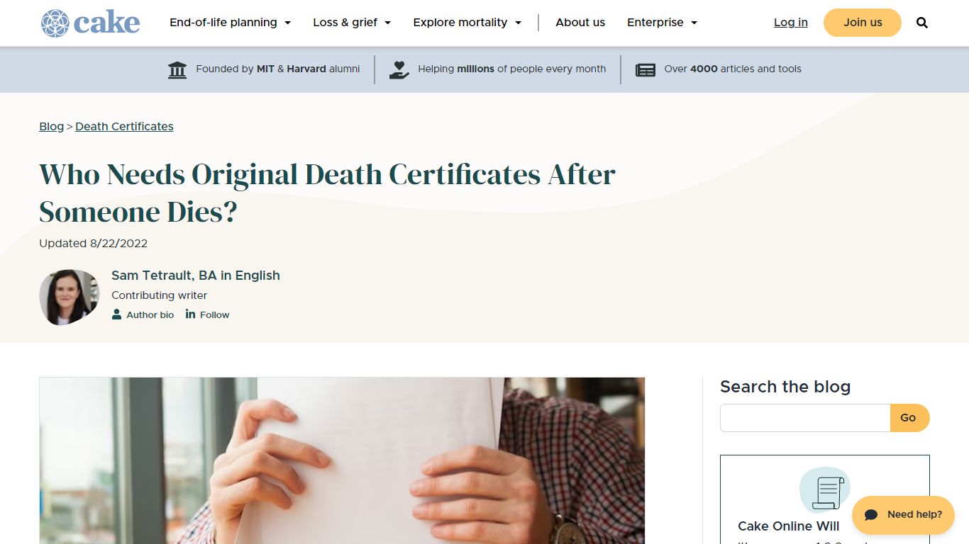Open Explore mortality dropdown
Viewport: 969px width, 544px height.
[x=467, y=23]
